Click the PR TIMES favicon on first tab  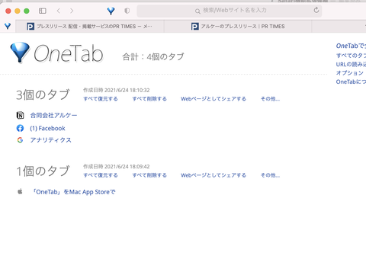(x=30, y=27)
